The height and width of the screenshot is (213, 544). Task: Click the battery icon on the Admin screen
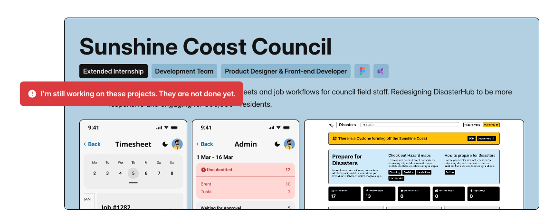coord(287,128)
